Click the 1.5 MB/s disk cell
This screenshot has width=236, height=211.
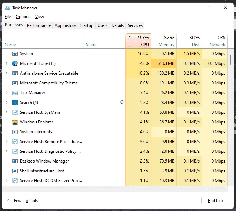pos(189,54)
